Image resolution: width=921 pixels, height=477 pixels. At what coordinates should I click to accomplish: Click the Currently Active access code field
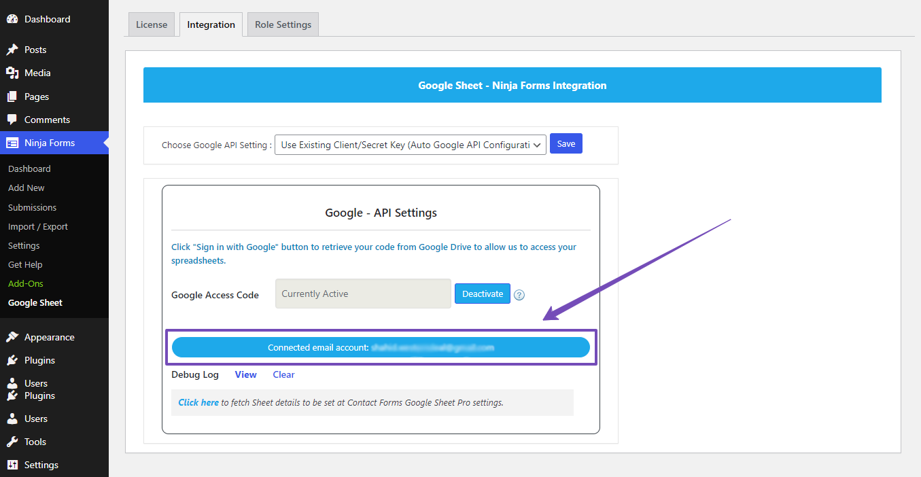363,294
